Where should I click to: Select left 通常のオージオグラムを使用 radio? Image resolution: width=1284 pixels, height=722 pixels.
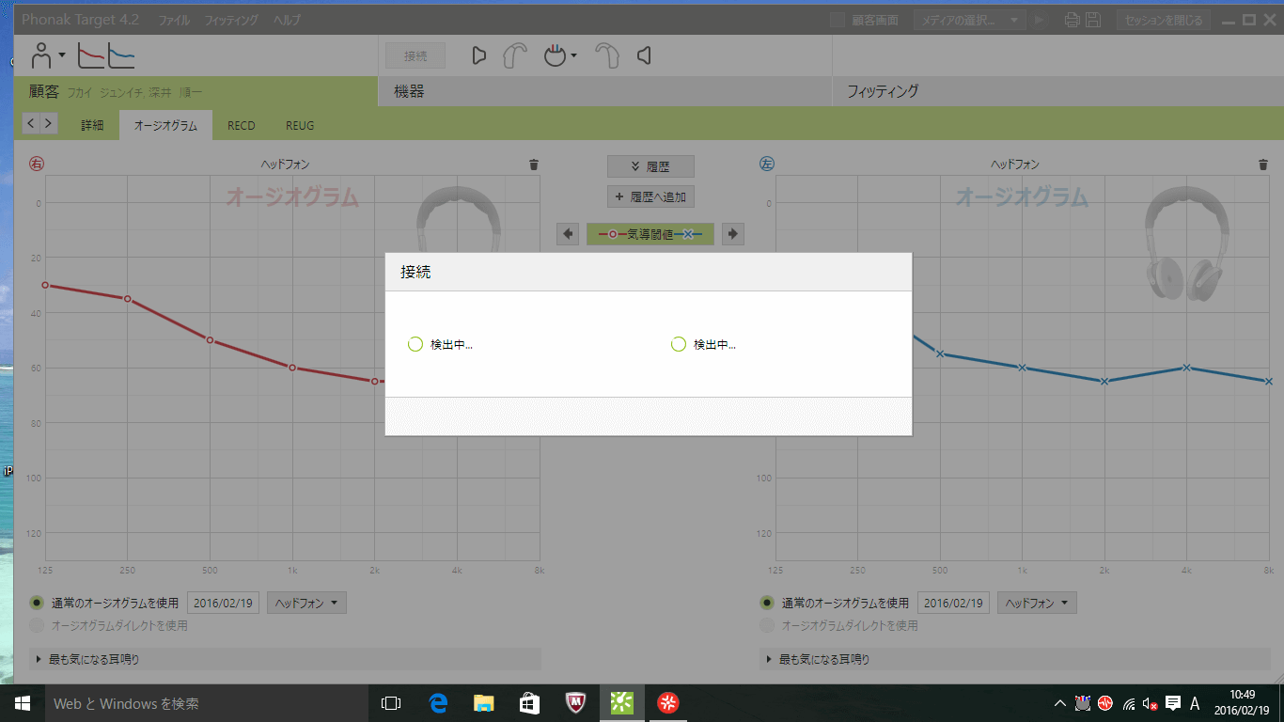[767, 603]
